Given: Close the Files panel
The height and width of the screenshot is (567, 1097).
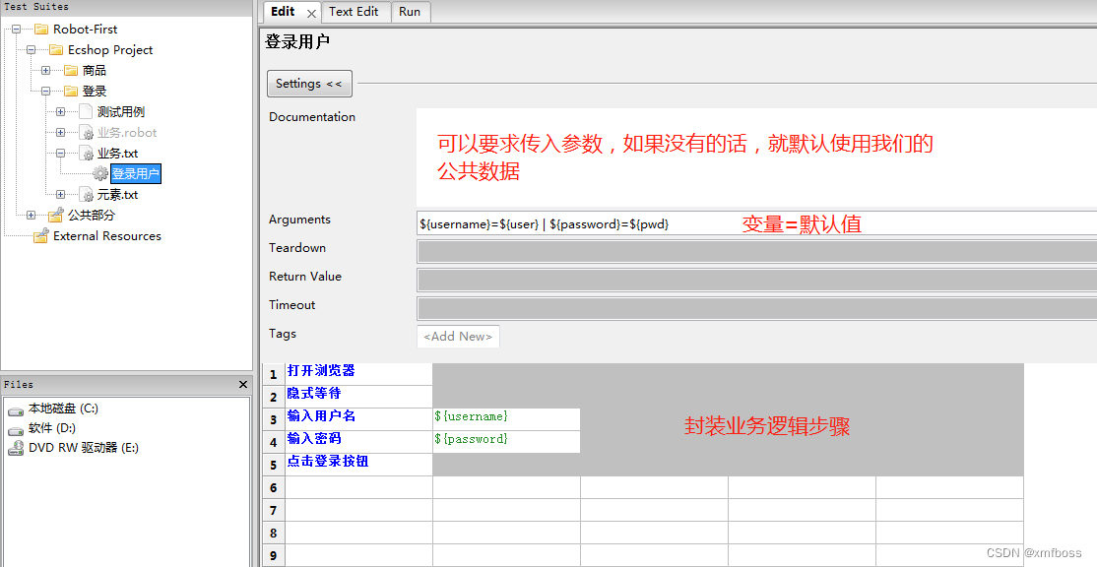Looking at the screenshot, I should pos(243,385).
